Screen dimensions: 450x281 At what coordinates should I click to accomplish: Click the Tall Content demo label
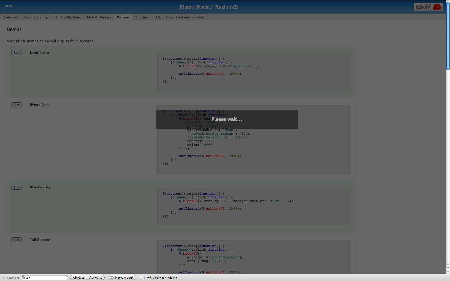click(x=40, y=240)
